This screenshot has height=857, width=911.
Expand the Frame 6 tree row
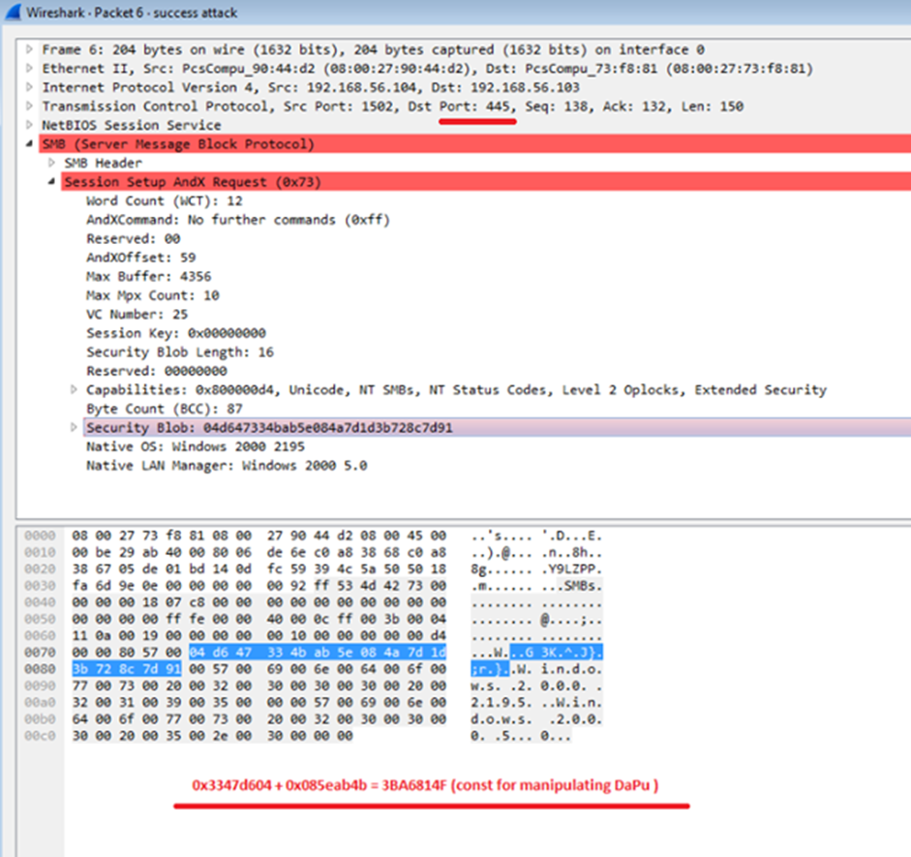pyautogui.click(x=29, y=49)
